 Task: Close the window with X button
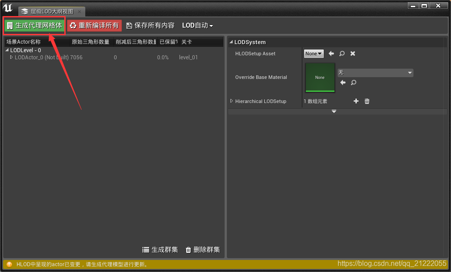[x=438, y=6]
